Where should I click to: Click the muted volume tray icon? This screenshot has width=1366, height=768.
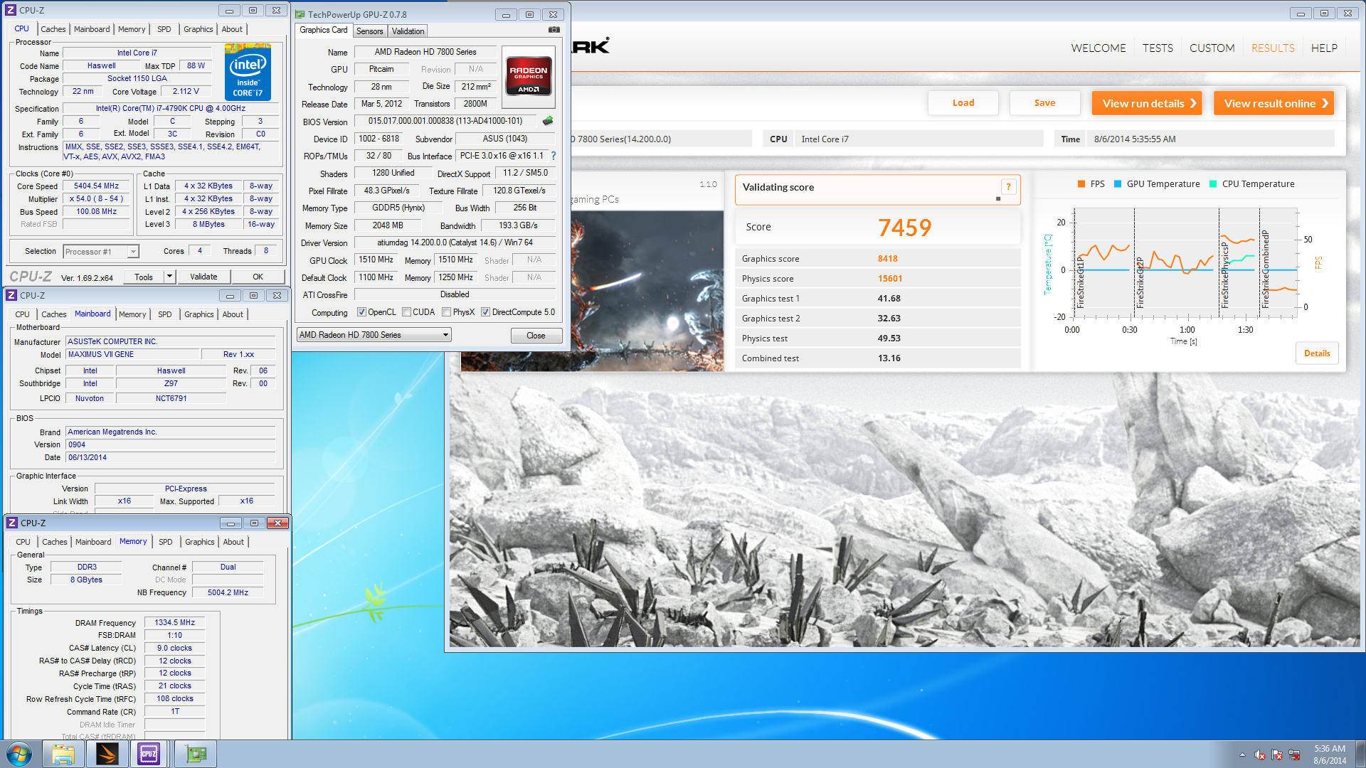coord(1260,755)
